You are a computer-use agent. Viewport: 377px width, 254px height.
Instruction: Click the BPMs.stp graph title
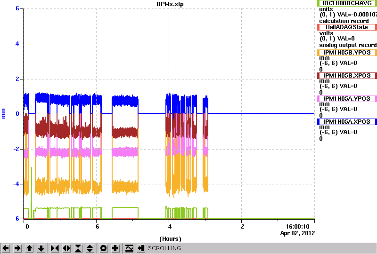170,4
